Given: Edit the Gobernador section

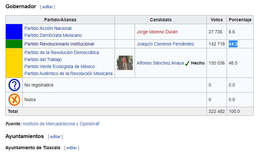Looking at the screenshot, I should pos(47,7).
